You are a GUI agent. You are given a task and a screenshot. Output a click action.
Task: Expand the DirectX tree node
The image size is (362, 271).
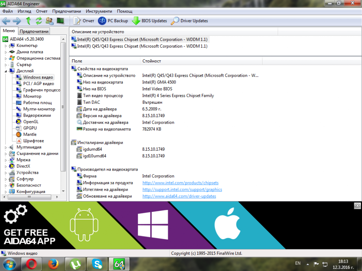6,166
